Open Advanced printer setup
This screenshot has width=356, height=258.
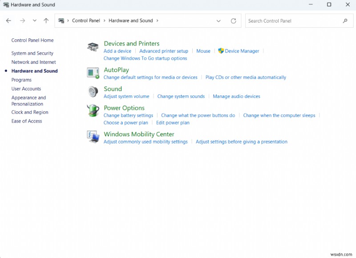pos(164,51)
